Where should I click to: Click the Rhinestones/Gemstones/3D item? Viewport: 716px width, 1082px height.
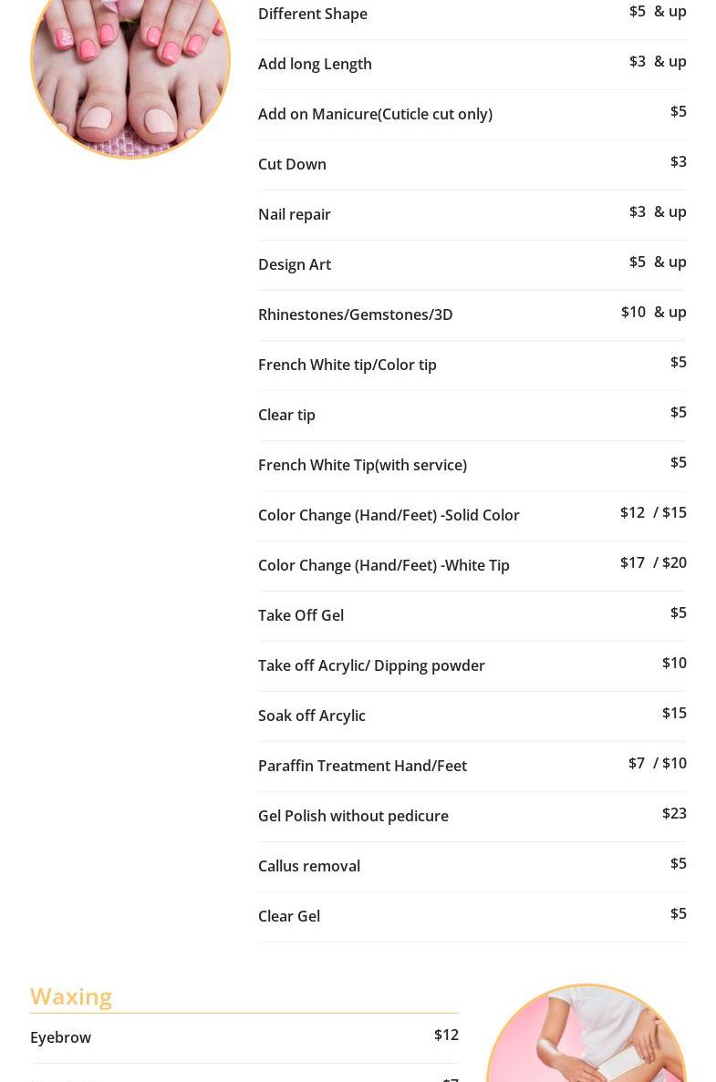(355, 314)
